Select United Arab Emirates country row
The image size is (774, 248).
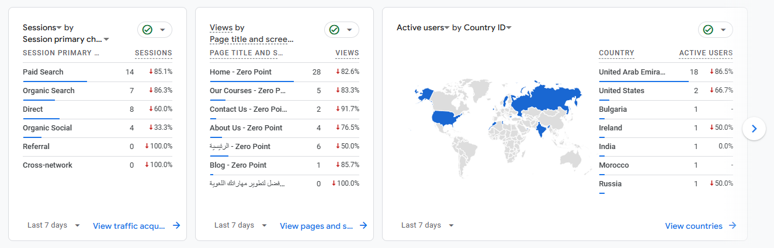(632, 72)
